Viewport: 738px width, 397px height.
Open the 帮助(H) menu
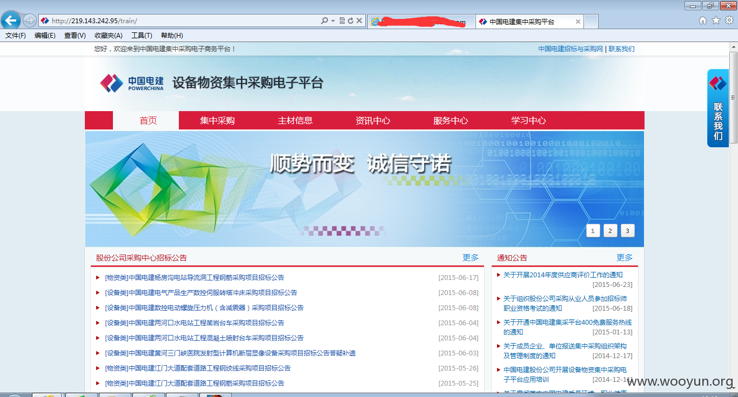172,36
